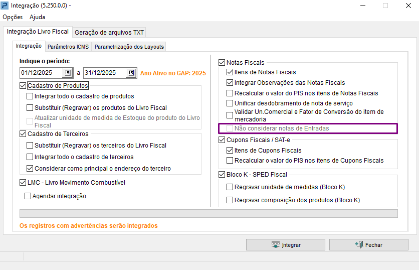Image resolution: width=419 pixels, height=270 pixels.
Task: Click the start date field showing 01/12/2025
Action: [x=41, y=73]
